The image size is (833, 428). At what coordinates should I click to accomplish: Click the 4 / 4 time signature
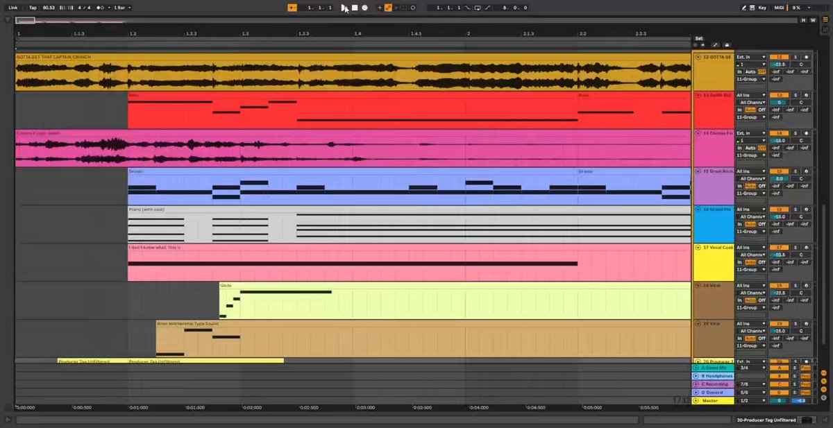click(x=84, y=8)
